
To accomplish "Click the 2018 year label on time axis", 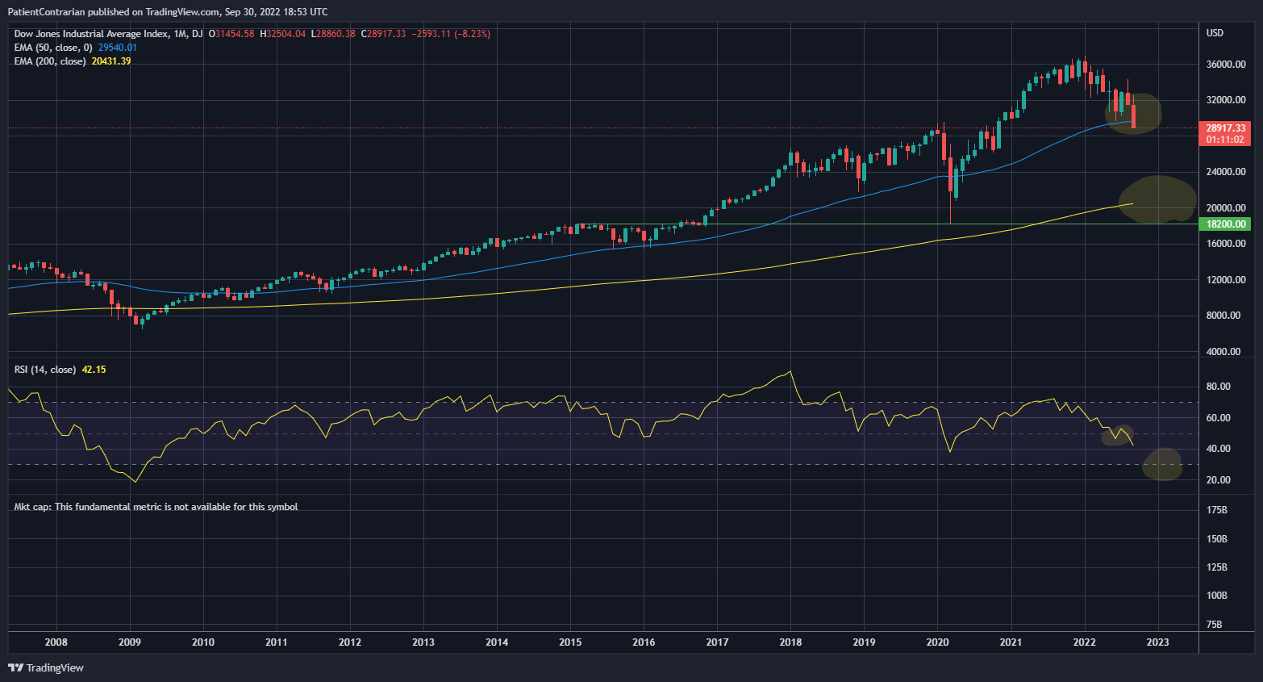I will [x=790, y=642].
